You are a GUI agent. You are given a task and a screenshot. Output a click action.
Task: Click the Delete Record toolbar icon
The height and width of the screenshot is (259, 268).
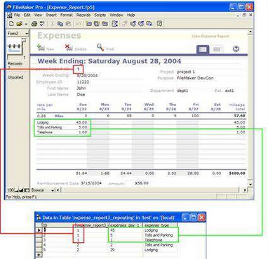105,24
